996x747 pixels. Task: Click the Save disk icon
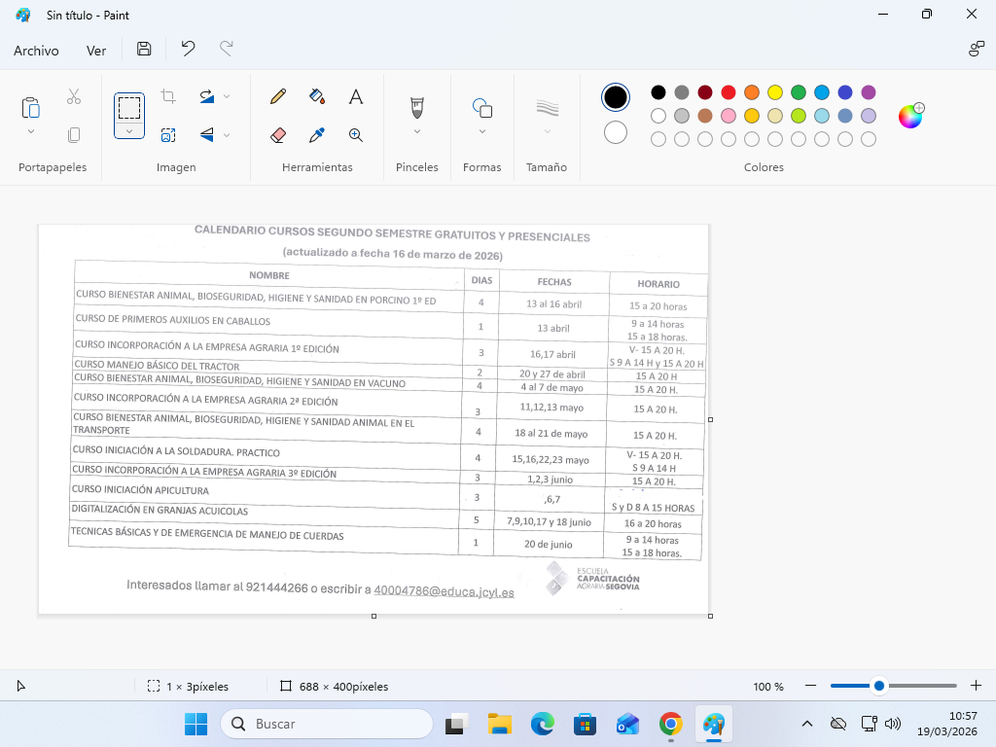144,50
